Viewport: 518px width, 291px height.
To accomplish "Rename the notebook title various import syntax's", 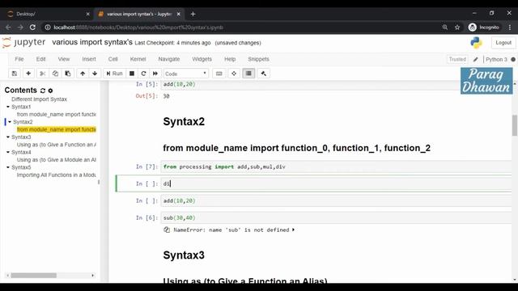I will click(x=92, y=42).
